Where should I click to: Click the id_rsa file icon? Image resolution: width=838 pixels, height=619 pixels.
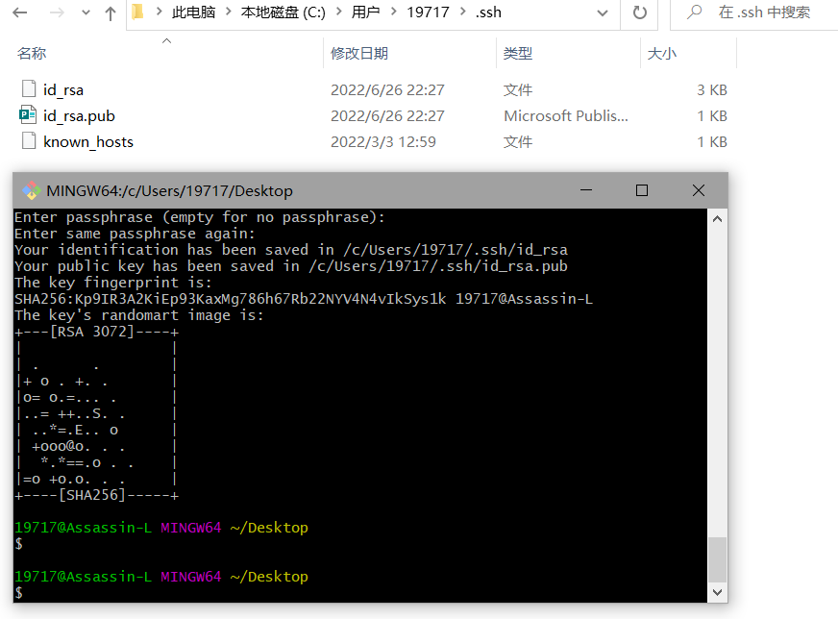(28, 89)
